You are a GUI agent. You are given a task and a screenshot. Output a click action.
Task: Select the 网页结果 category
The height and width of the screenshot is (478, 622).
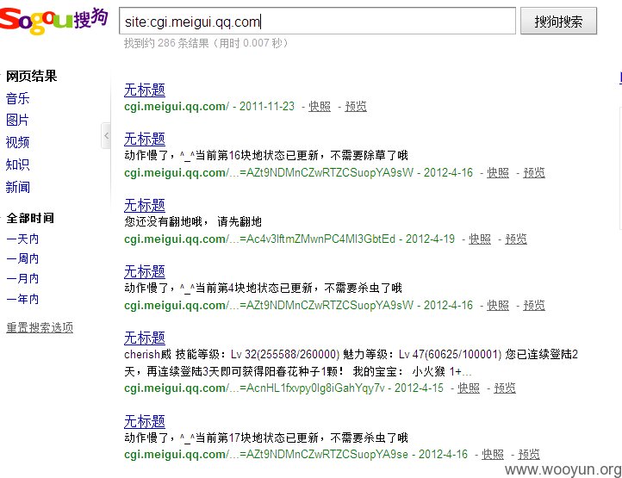32,76
